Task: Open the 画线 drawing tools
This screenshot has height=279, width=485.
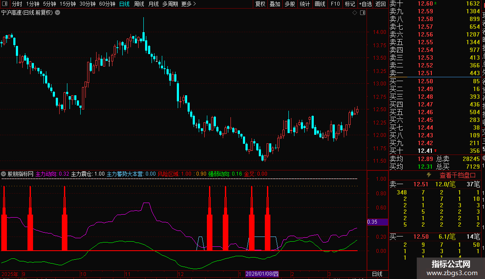Action: pyautogui.click(x=320, y=4)
